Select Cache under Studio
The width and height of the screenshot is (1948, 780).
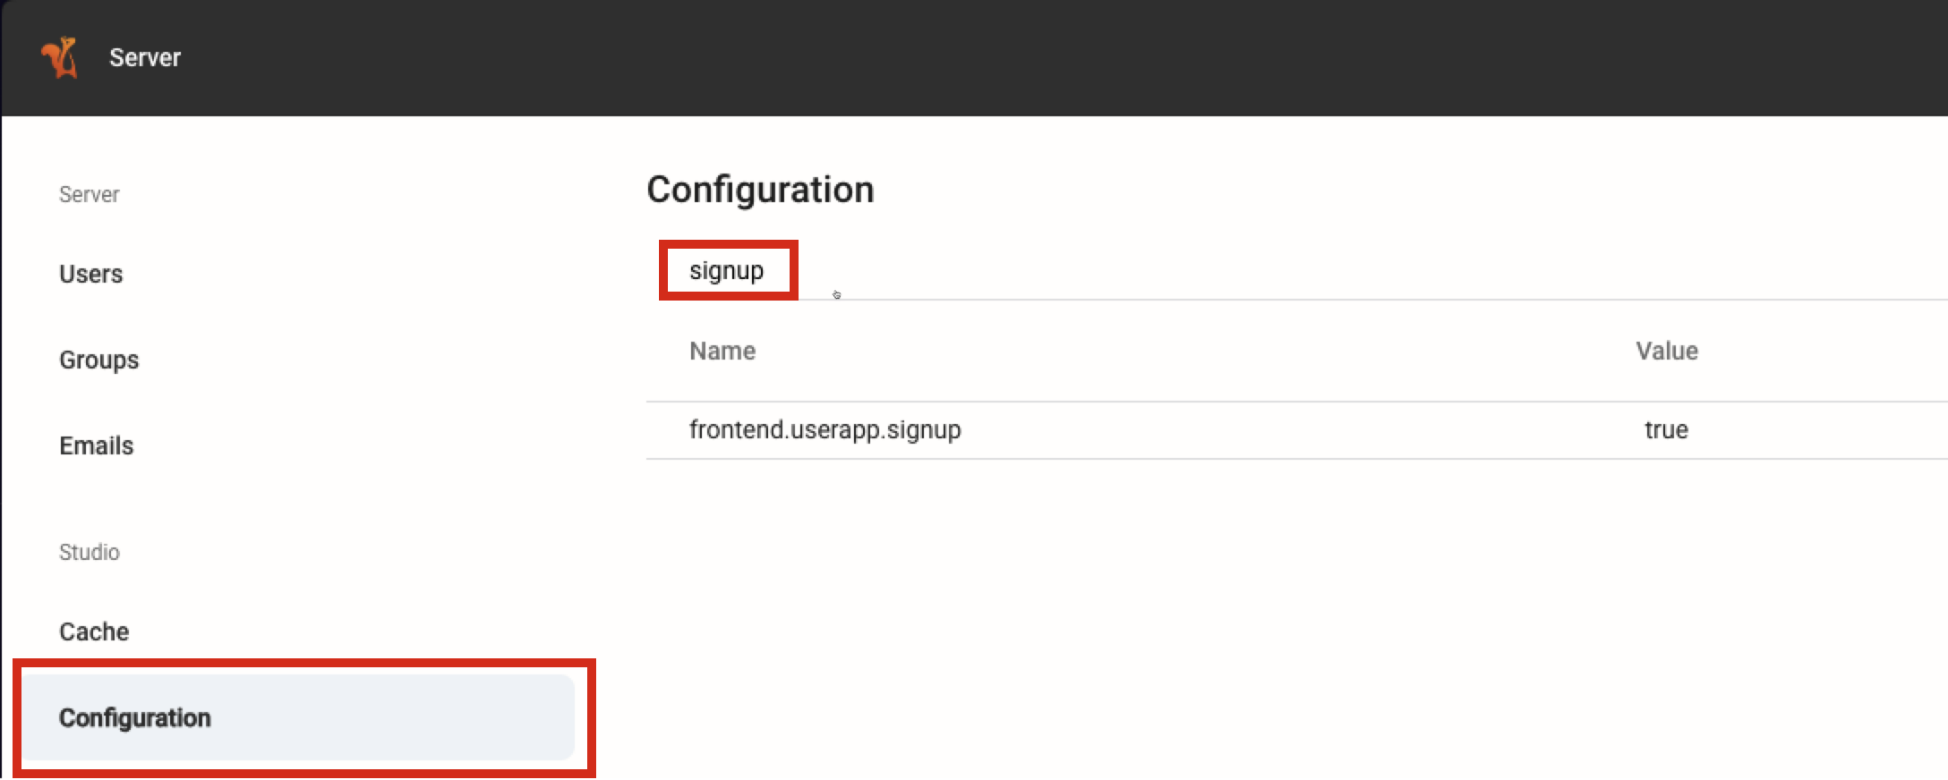pyautogui.click(x=94, y=632)
